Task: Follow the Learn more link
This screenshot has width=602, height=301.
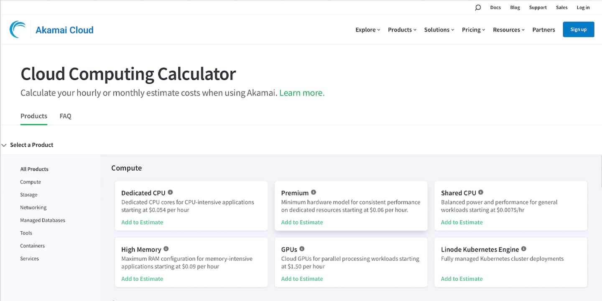Action: (302, 93)
